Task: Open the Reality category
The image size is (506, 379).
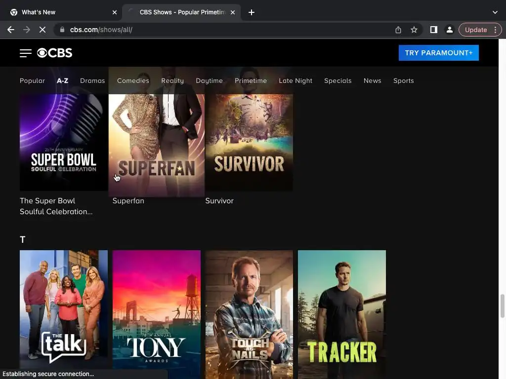Action: (x=172, y=80)
